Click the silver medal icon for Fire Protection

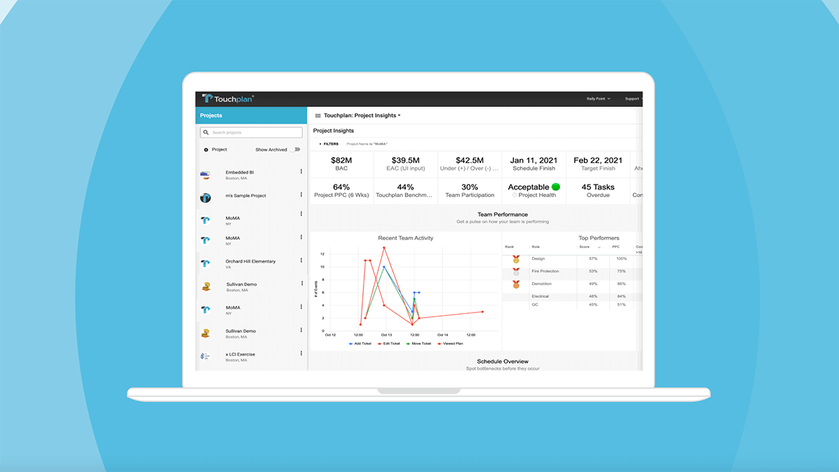pyautogui.click(x=515, y=271)
